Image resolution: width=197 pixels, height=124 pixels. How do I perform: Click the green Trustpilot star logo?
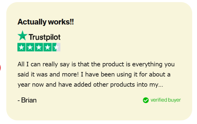[x=22, y=36]
